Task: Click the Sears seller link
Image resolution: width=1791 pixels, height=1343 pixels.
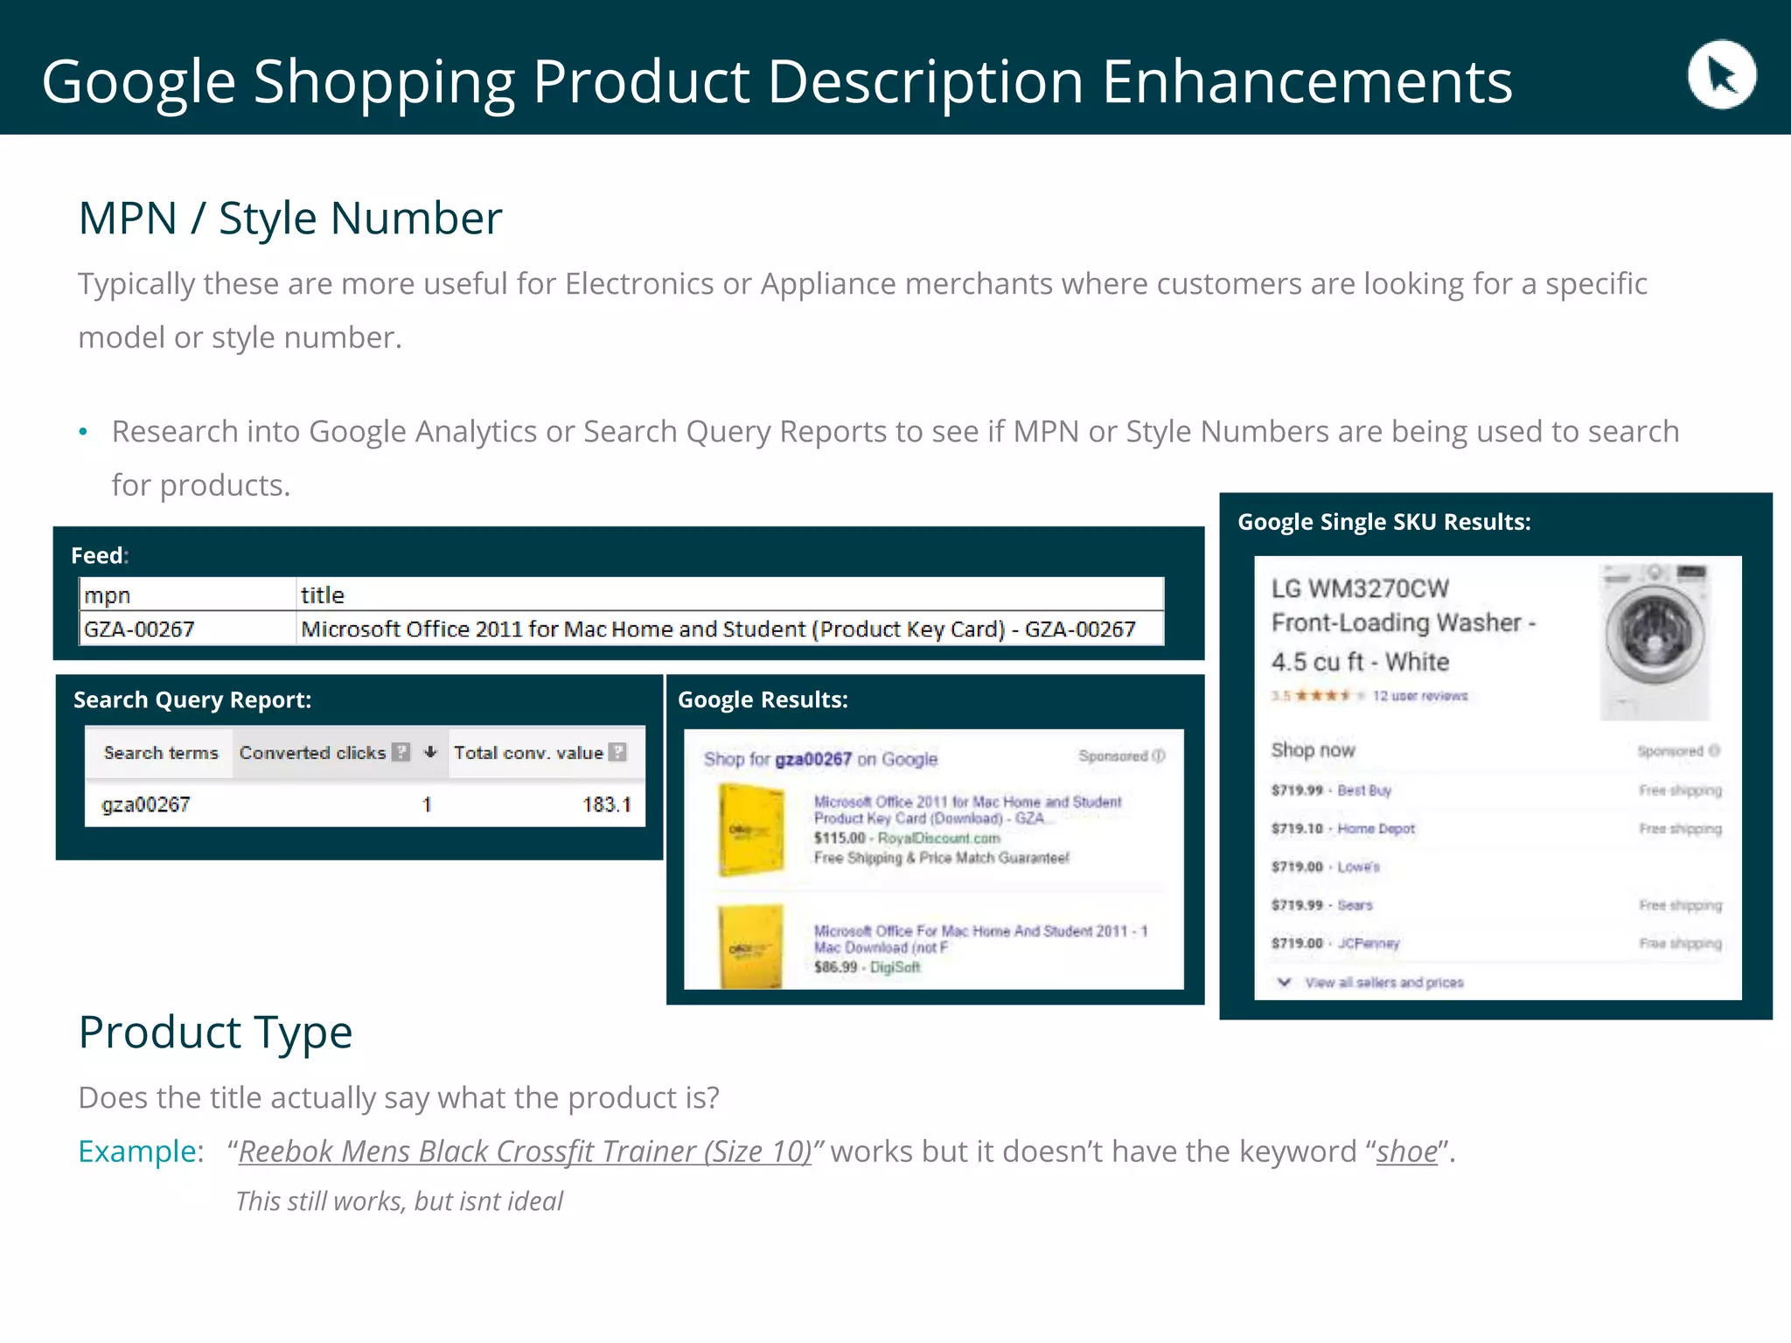Action: click(x=1355, y=905)
